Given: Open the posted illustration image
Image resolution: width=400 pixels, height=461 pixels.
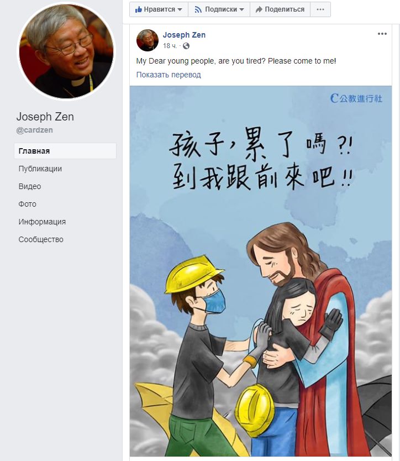Looking at the screenshot, I should pyautogui.click(x=261, y=271).
